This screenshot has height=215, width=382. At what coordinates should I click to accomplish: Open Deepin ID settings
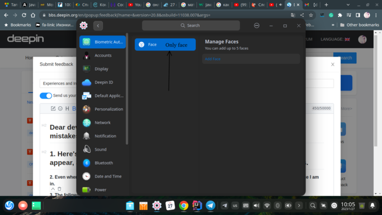102,82
